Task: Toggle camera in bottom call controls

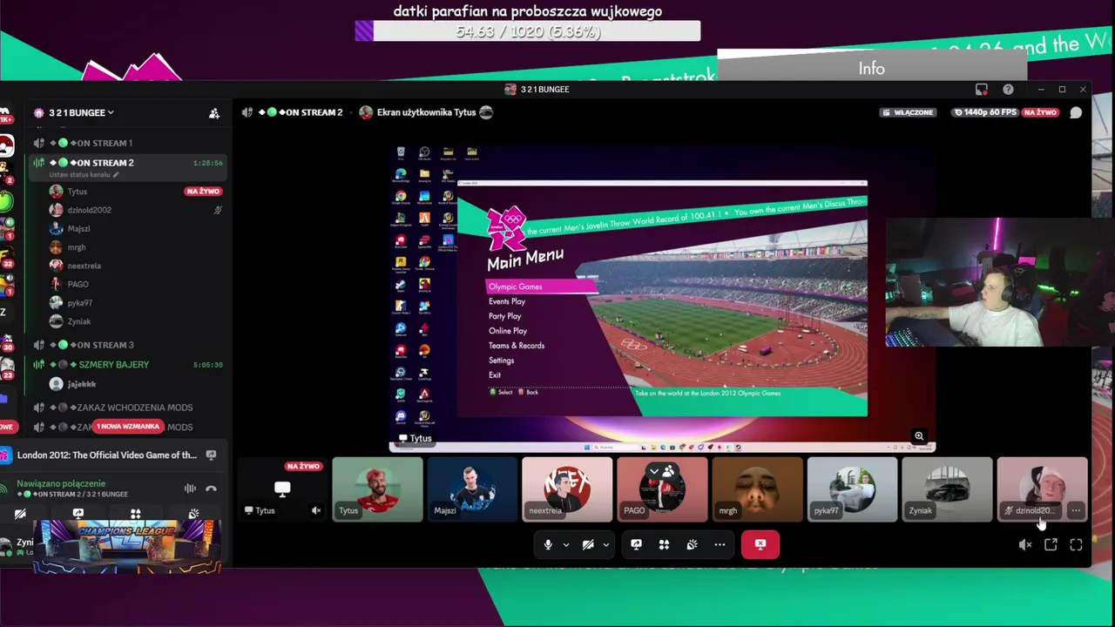Action: (x=588, y=544)
